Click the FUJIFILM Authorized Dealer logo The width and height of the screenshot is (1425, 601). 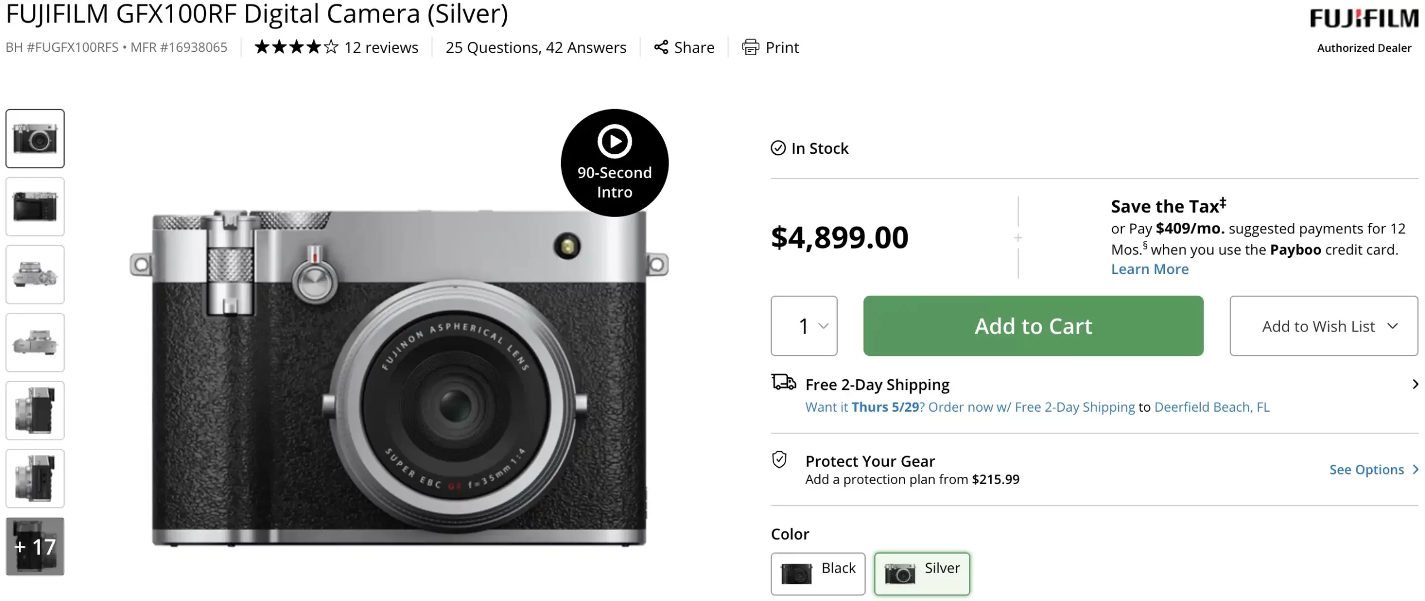click(1363, 29)
